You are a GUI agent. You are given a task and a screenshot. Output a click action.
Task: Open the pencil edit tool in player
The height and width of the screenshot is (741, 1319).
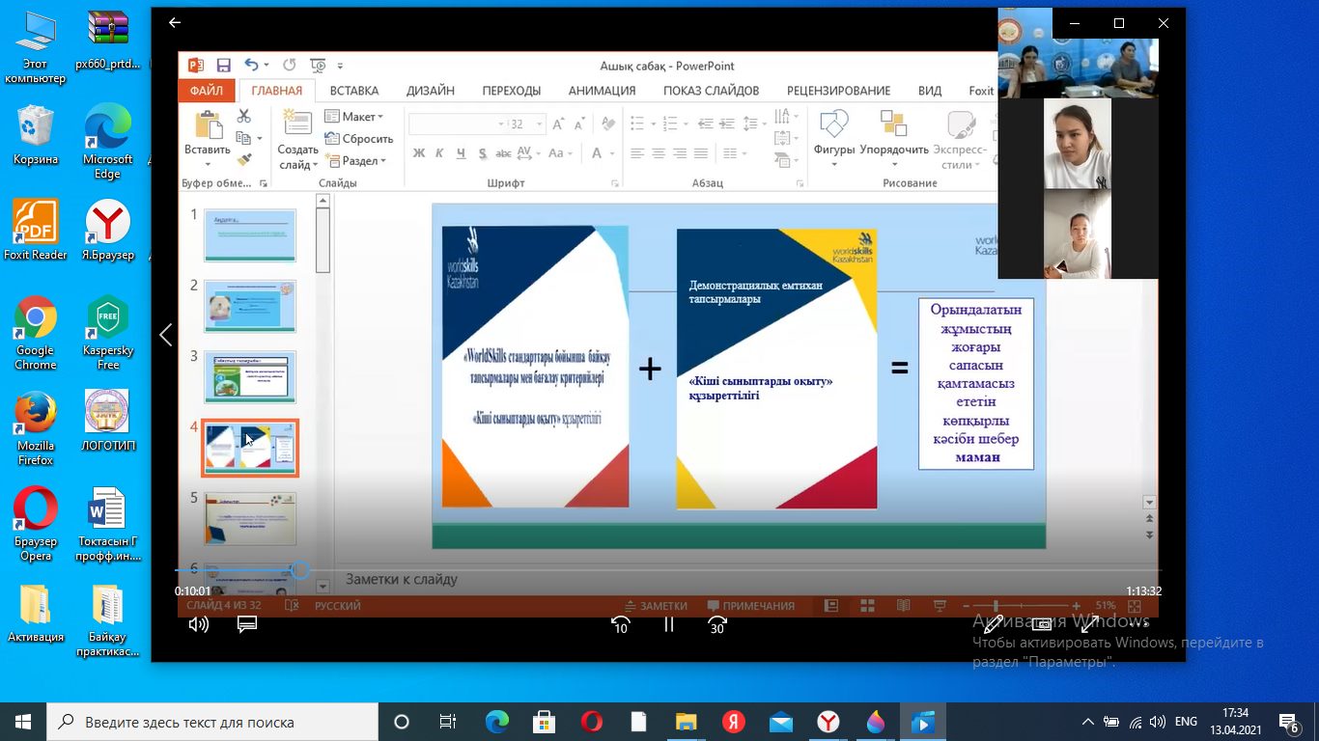[x=993, y=624]
